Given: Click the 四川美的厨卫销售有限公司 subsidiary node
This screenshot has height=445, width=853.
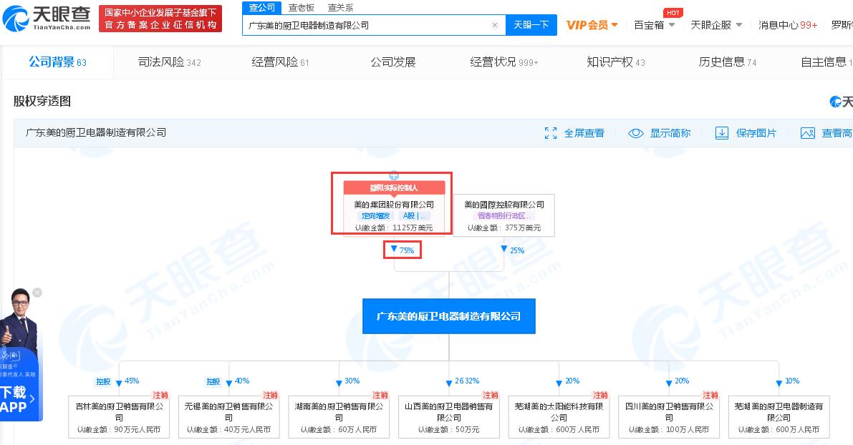Looking at the screenshot, I should (x=669, y=417).
